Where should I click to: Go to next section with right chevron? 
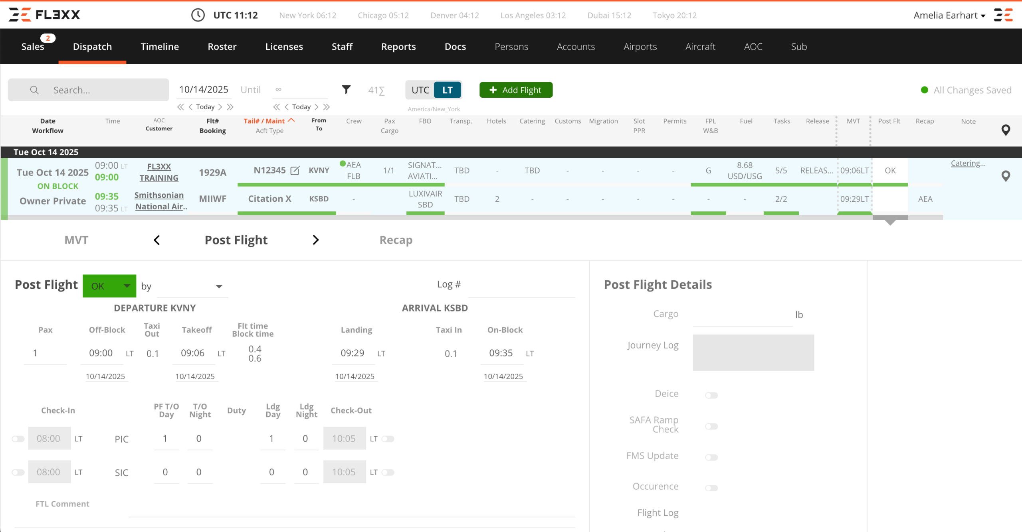[x=315, y=240]
